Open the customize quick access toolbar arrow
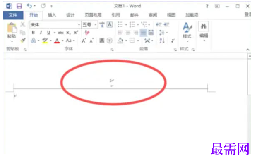This screenshot has height=162, width=257. 51,6
